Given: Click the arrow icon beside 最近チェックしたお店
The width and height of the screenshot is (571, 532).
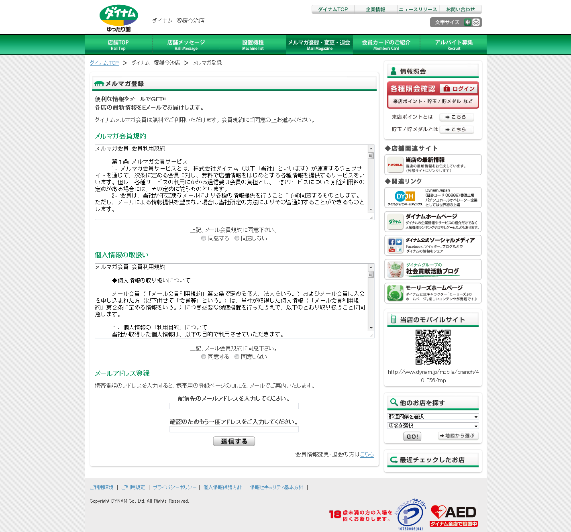Looking at the screenshot, I should [x=394, y=460].
